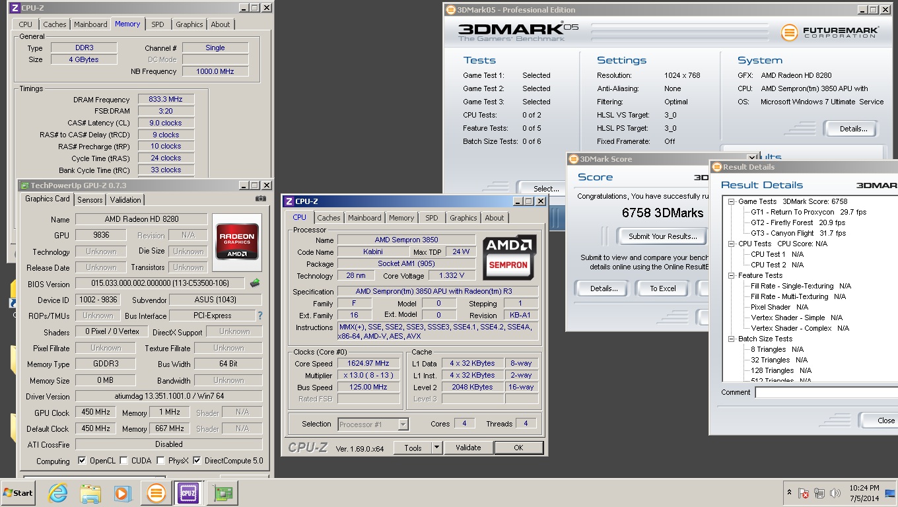The height and width of the screenshot is (507, 898).
Task: Click the taskbar clock showing 10:24 PM
Action: click(864, 493)
